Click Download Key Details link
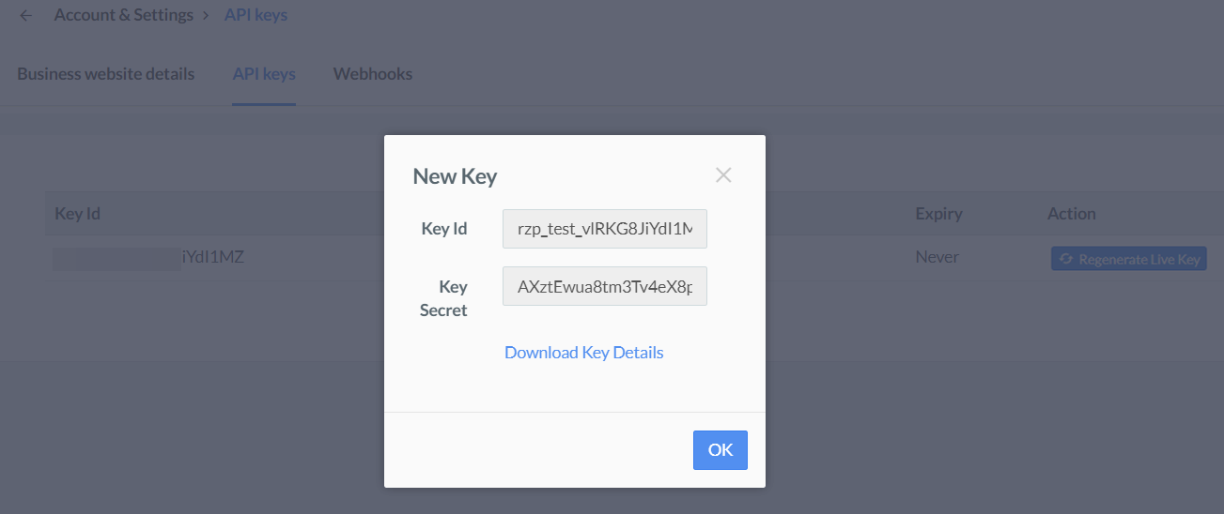1224x514 pixels. point(584,353)
